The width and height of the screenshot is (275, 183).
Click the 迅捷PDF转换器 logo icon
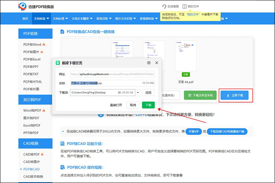coord(22,7)
